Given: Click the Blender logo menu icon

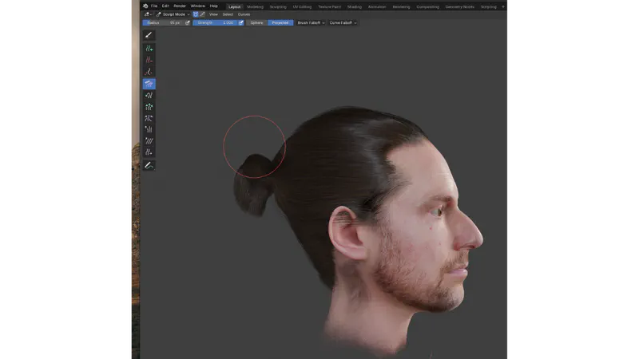Looking at the screenshot, I should 145,6.
